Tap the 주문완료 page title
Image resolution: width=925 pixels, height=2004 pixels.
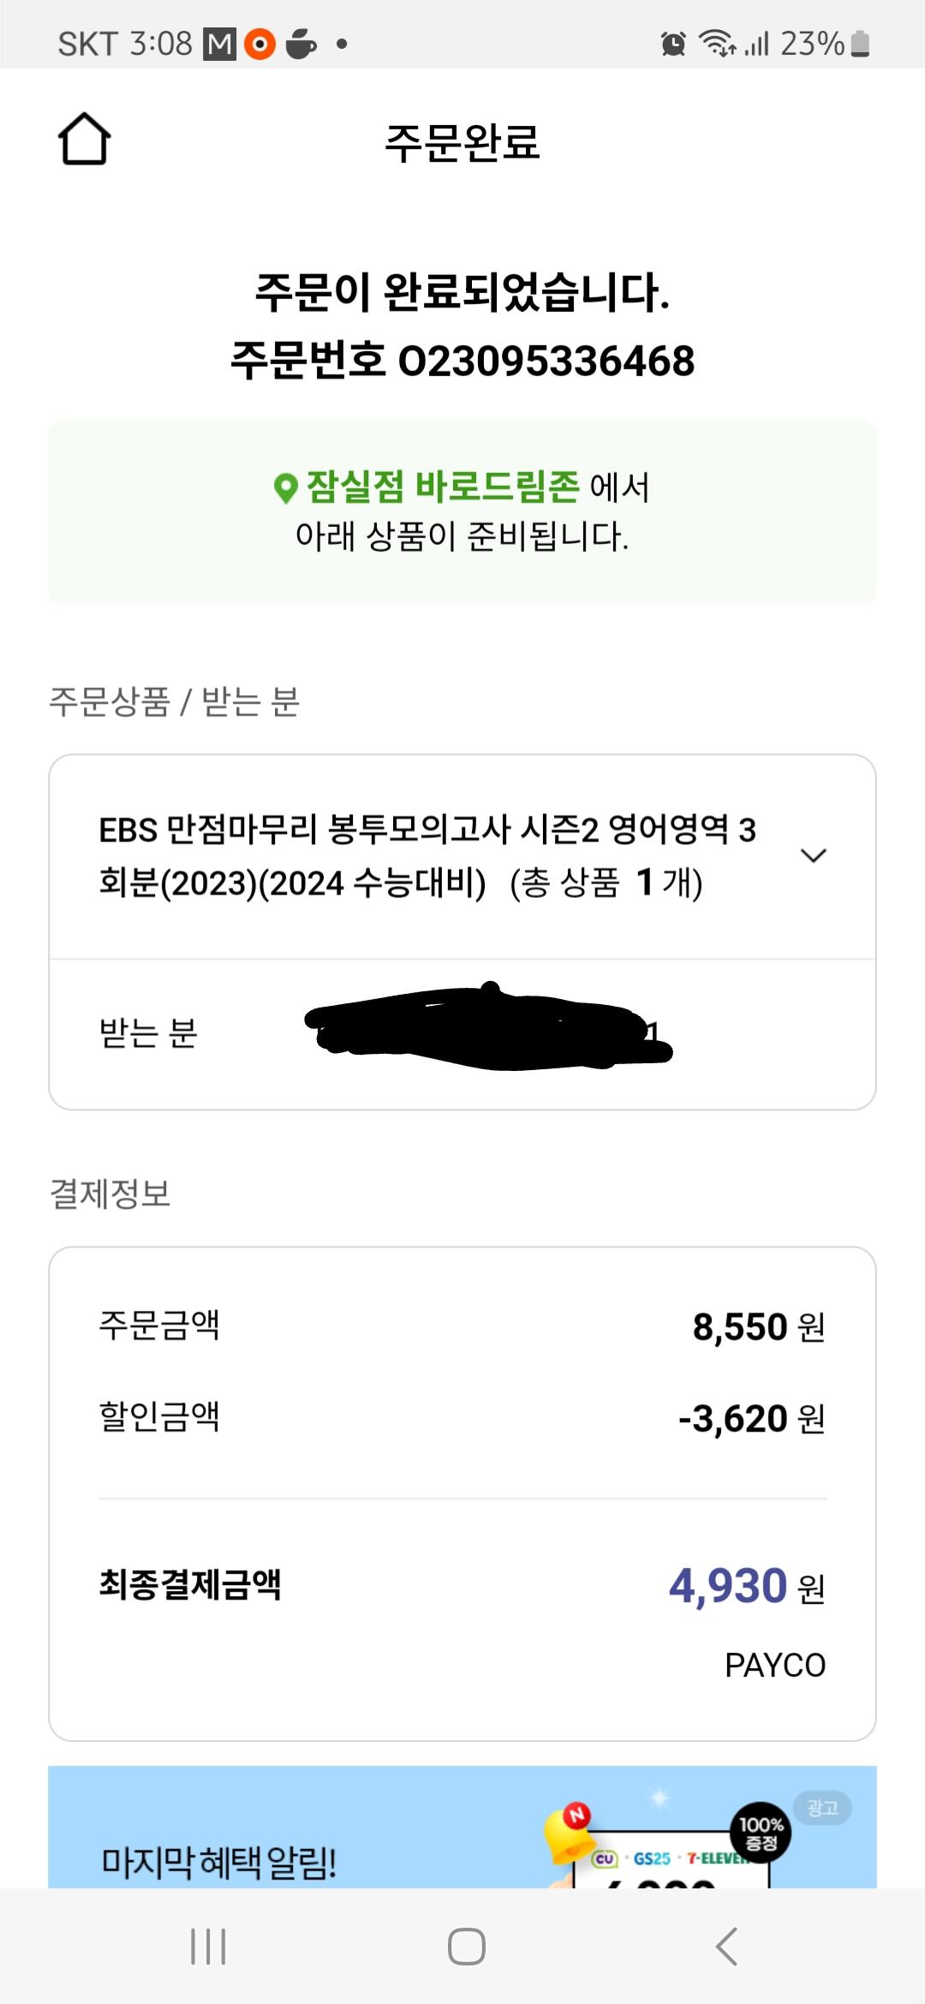click(x=462, y=142)
